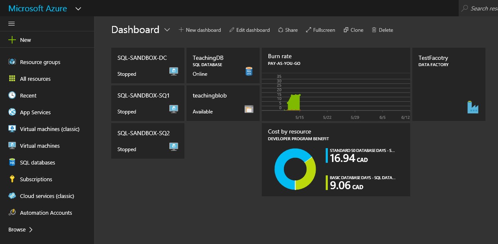The height and width of the screenshot is (244, 498).
Task: Click VM icon on SQL-SANDBOX-SQ2 tile
Action: click(174, 146)
